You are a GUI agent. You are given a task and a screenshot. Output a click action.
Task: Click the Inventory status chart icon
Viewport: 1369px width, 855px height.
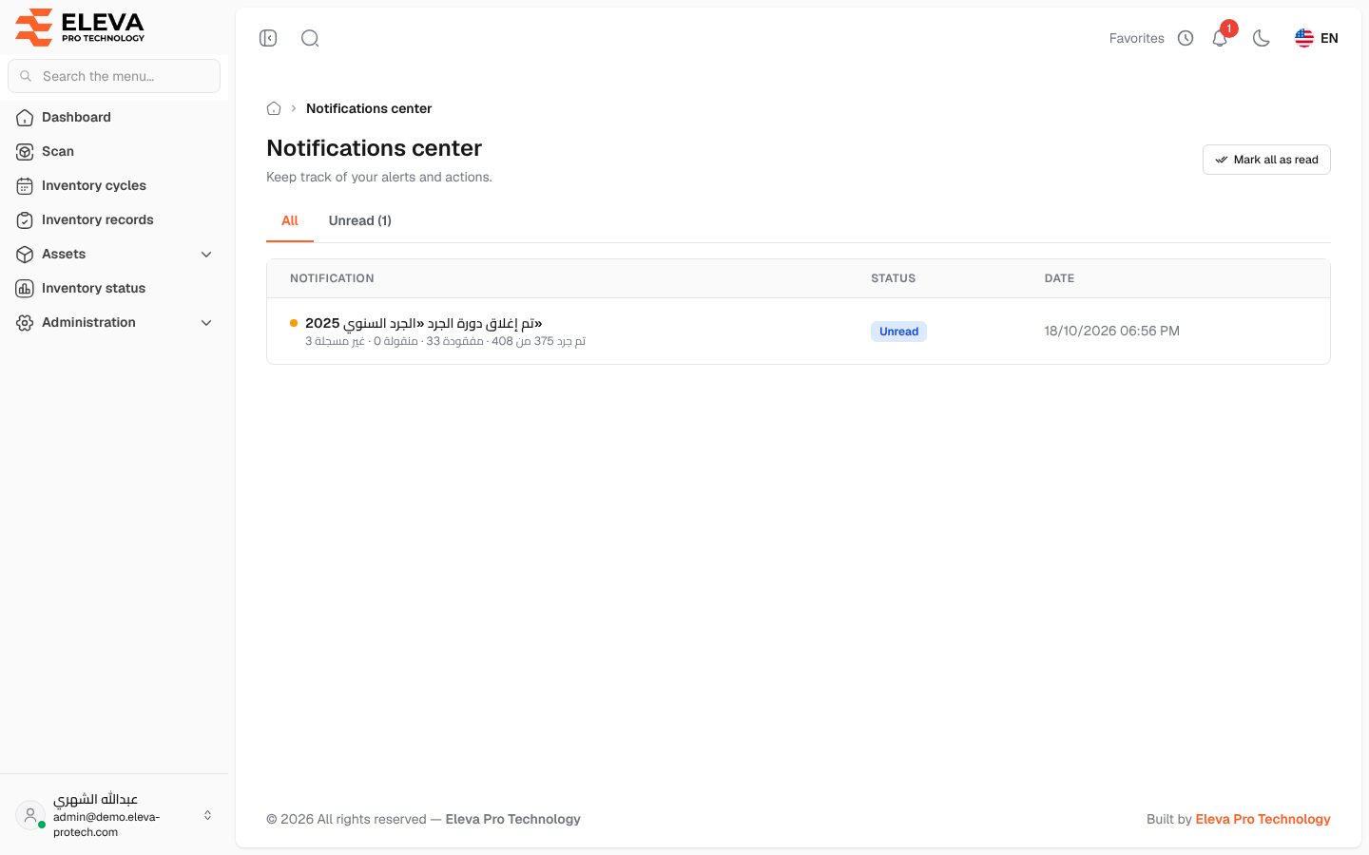coord(25,288)
